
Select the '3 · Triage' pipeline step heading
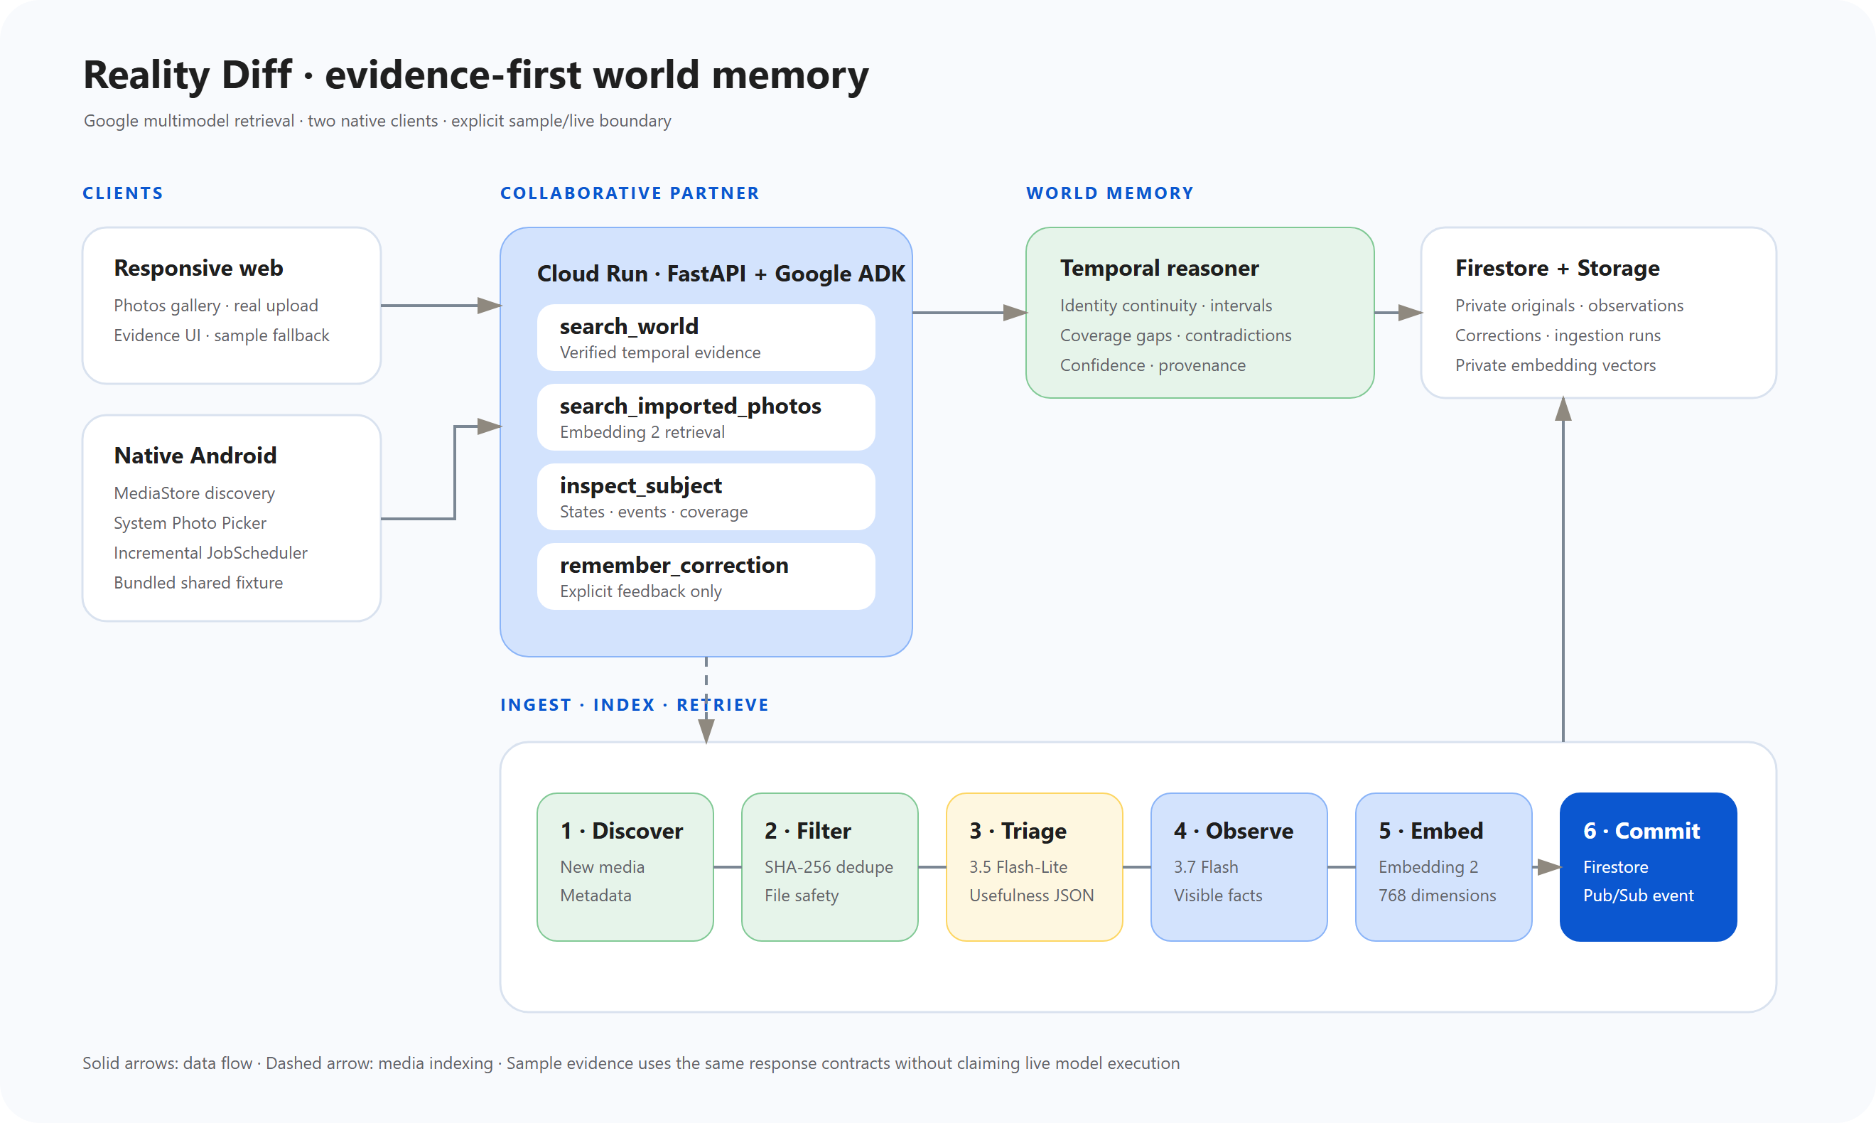click(1018, 831)
